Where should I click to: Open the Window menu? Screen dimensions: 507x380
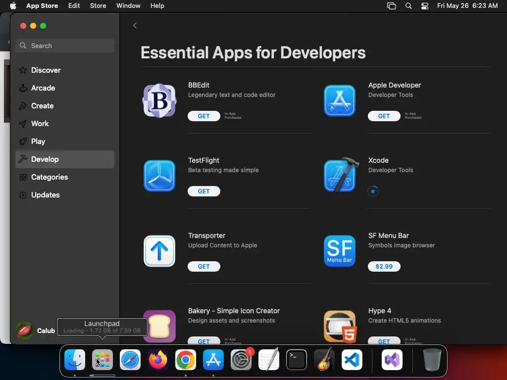(128, 6)
